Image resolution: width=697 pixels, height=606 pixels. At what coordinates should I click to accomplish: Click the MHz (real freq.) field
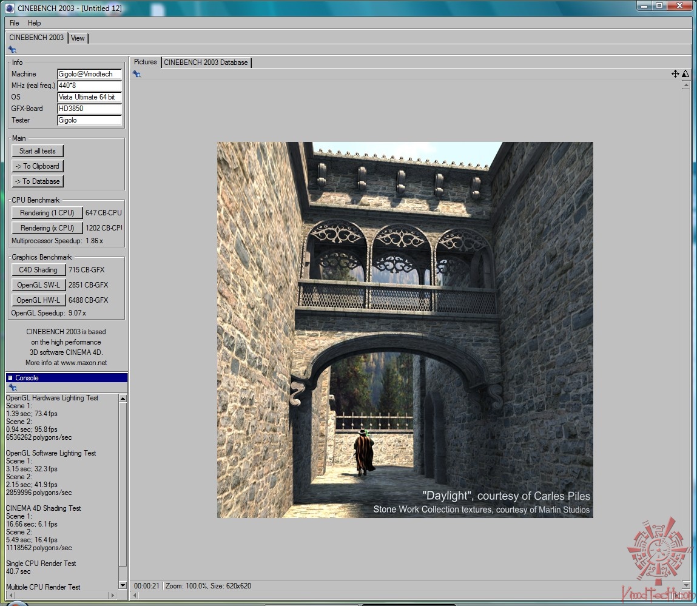click(89, 86)
